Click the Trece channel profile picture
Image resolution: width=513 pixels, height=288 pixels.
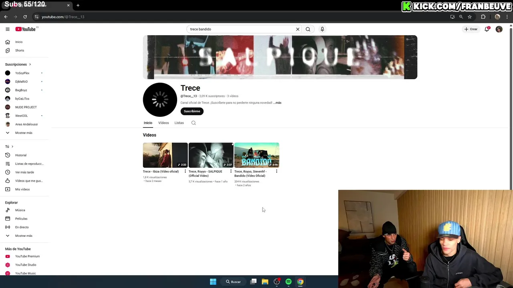tap(160, 100)
